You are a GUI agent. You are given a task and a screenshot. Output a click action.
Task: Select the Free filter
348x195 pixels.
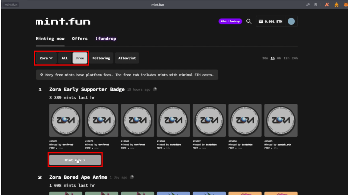pos(80,58)
